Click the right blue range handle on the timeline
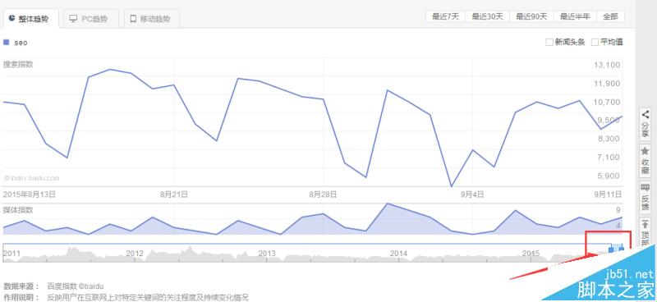Screen dimensions: 657x302 click(622, 249)
